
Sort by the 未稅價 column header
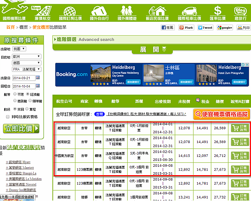[184, 101]
